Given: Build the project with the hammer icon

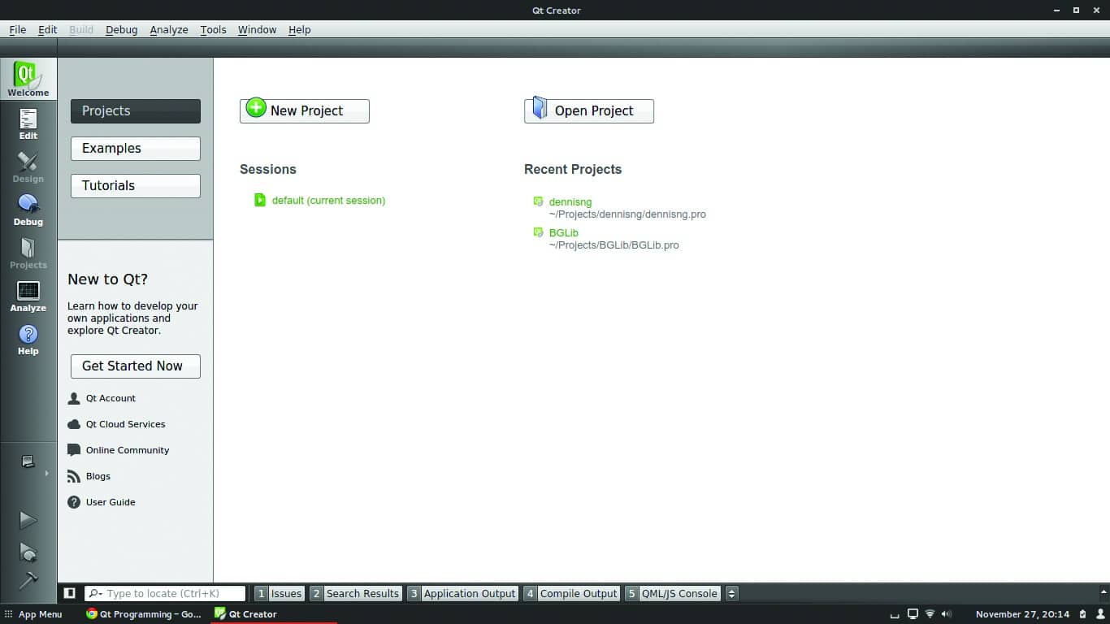Looking at the screenshot, I should [x=28, y=583].
